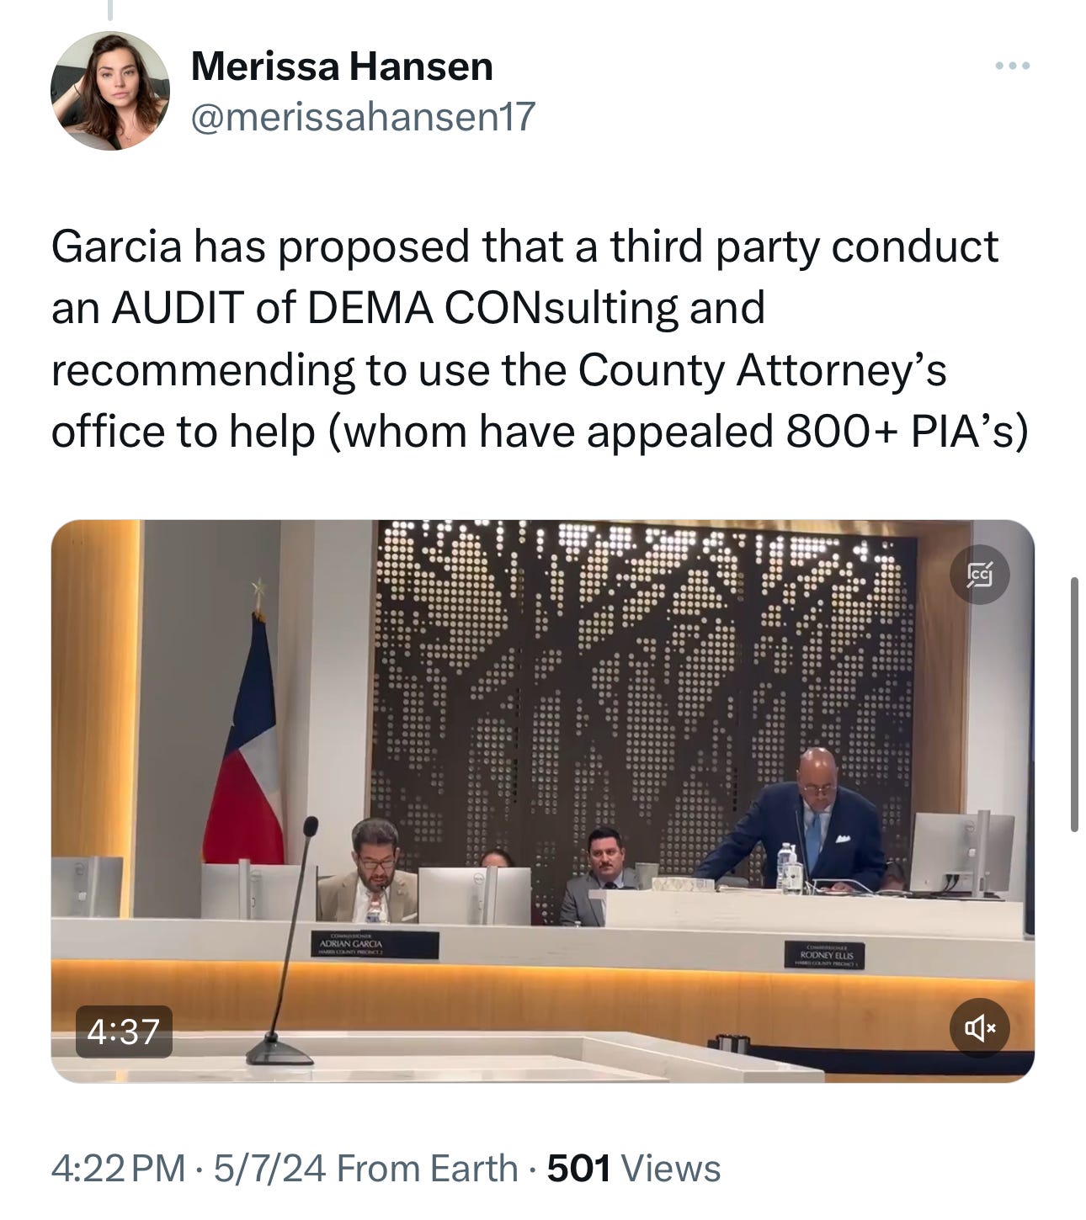Open Merissa Hansen's profile picture
The image size is (1086, 1220).
(110, 91)
